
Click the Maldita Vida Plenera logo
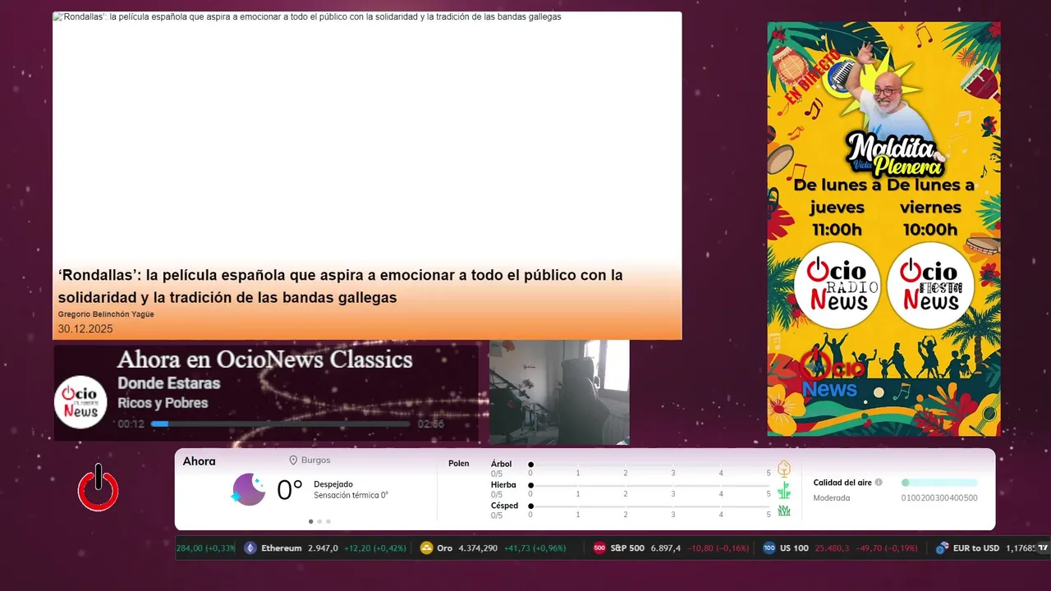tap(895, 156)
